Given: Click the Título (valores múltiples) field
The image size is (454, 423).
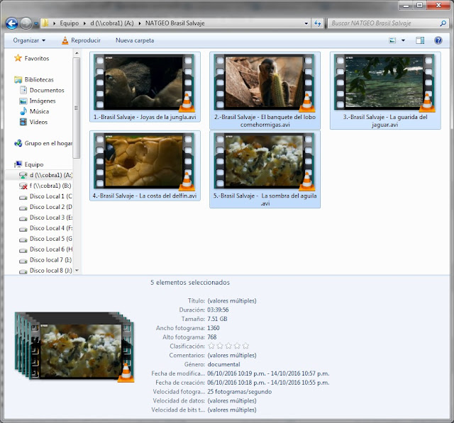Looking at the screenshot, I should [x=232, y=300].
